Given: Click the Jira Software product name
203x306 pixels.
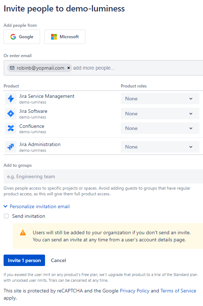Looking at the screenshot, I should coord(33,111).
